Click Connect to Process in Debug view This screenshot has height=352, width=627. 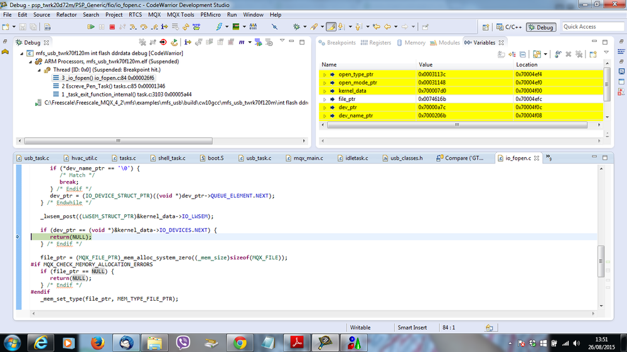tap(163, 43)
